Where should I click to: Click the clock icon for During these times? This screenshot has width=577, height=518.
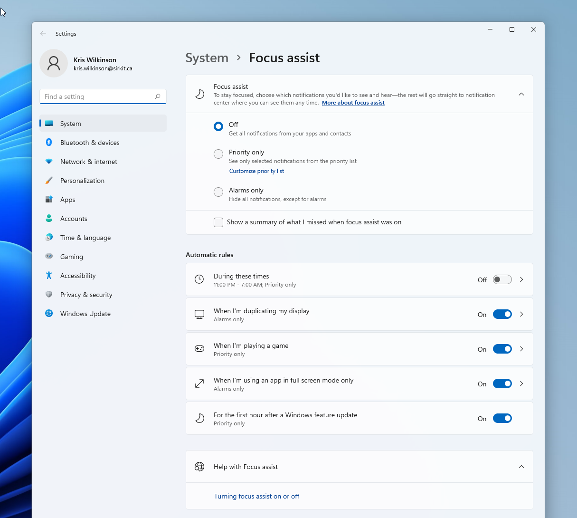point(199,279)
